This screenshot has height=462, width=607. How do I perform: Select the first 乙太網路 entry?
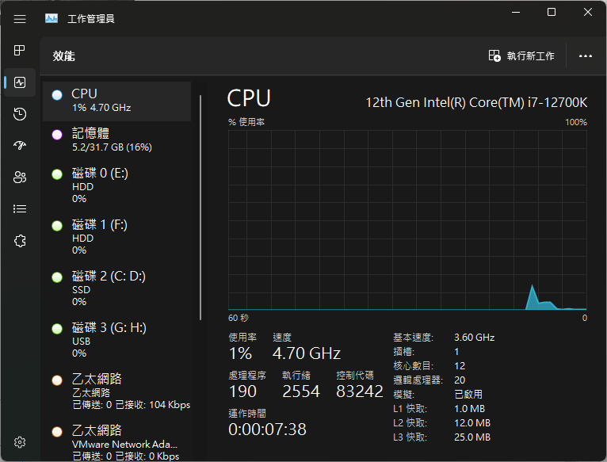coord(116,391)
